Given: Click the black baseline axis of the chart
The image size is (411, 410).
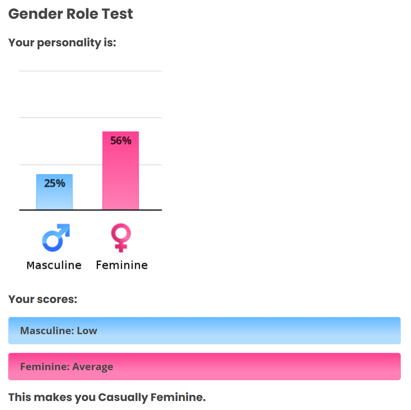Looking at the screenshot, I should [87, 210].
